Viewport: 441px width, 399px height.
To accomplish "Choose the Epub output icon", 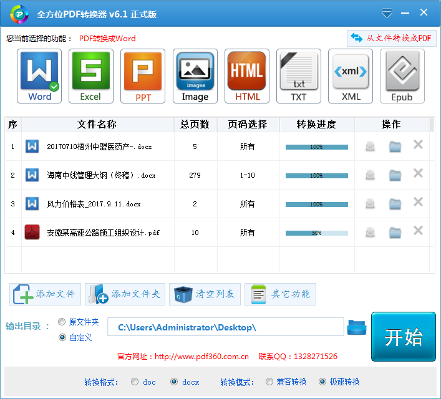I will click(402, 76).
